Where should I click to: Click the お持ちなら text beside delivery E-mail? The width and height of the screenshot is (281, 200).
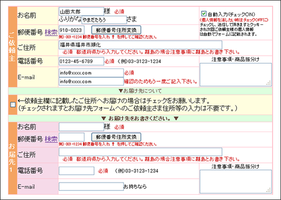(135, 187)
